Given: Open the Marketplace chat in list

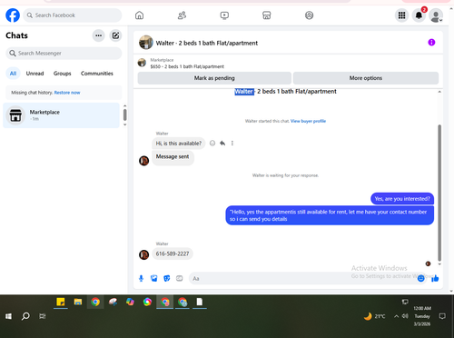Looking at the screenshot, I should point(61,115).
